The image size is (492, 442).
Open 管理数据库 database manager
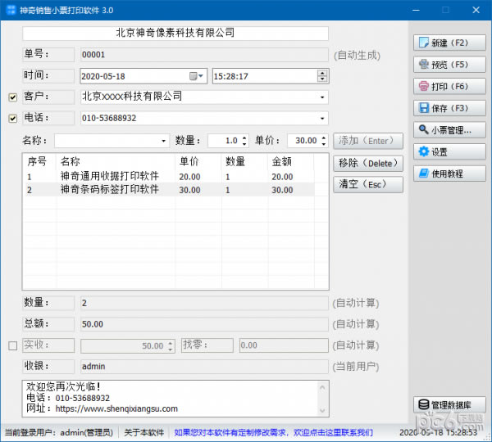[x=449, y=404]
